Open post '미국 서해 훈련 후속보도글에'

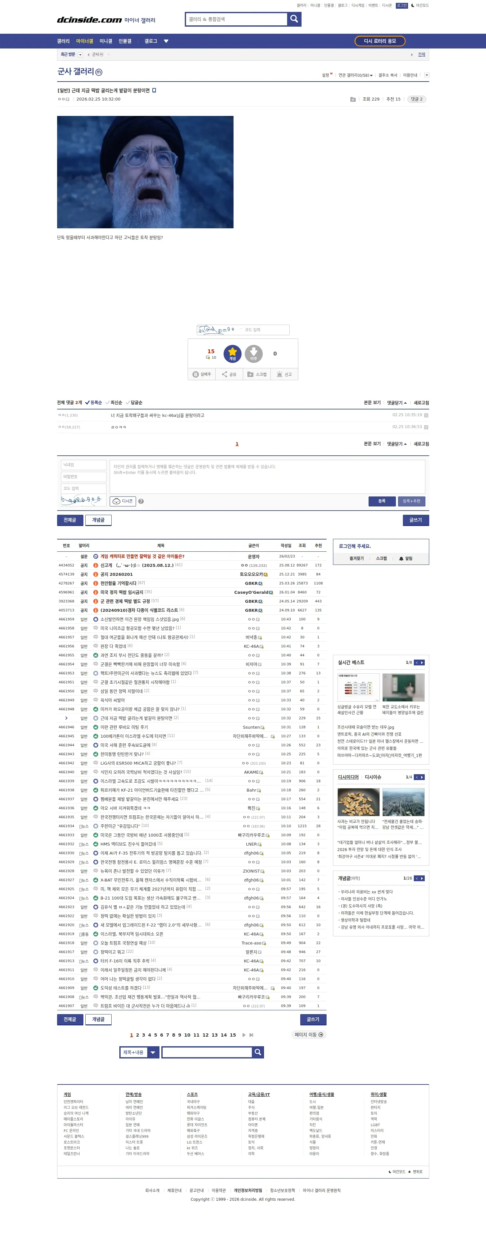[125, 745]
